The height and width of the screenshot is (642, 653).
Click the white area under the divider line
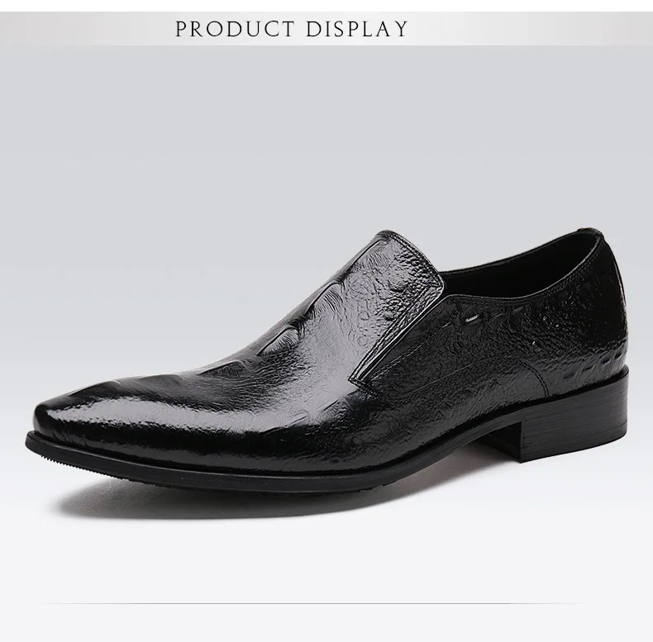point(326,623)
